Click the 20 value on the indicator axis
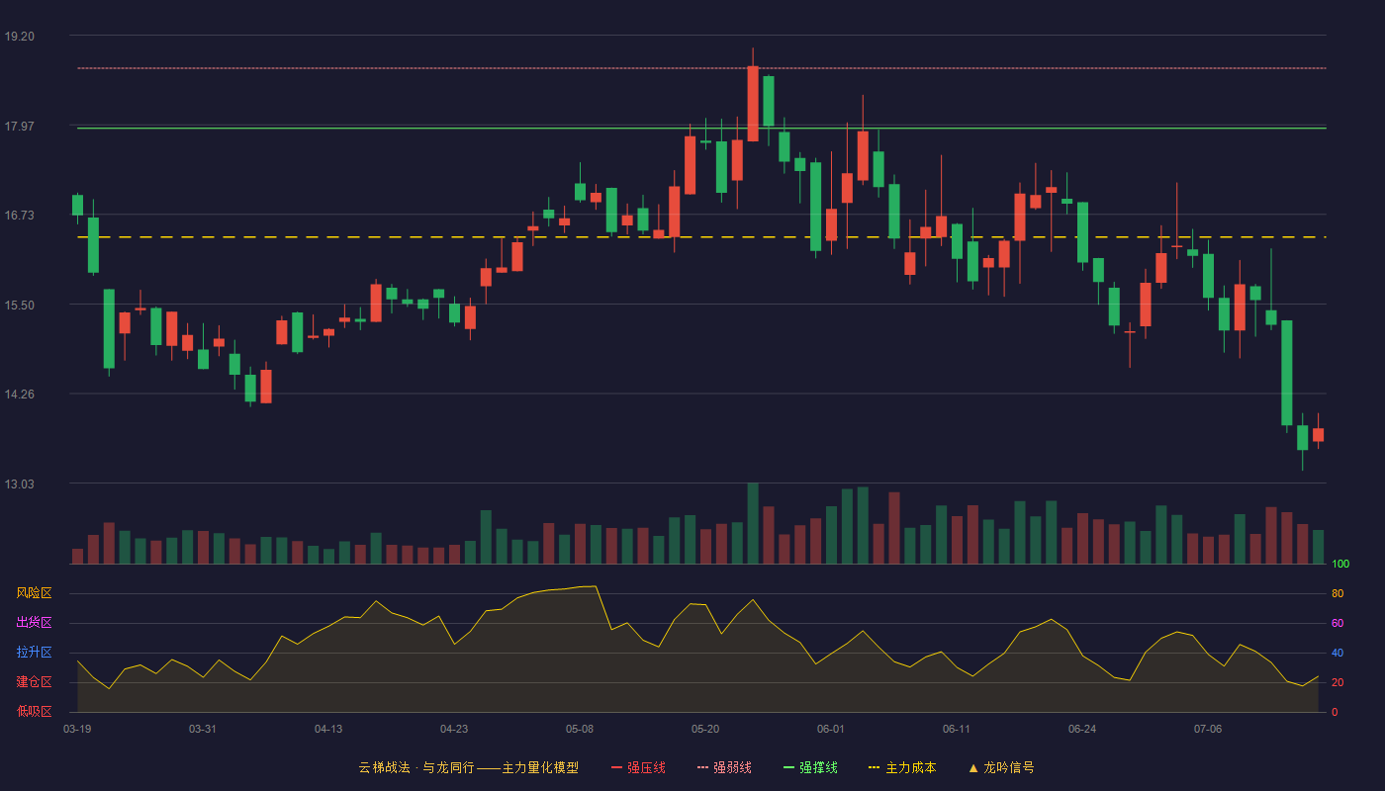The image size is (1385, 791). click(x=1338, y=682)
